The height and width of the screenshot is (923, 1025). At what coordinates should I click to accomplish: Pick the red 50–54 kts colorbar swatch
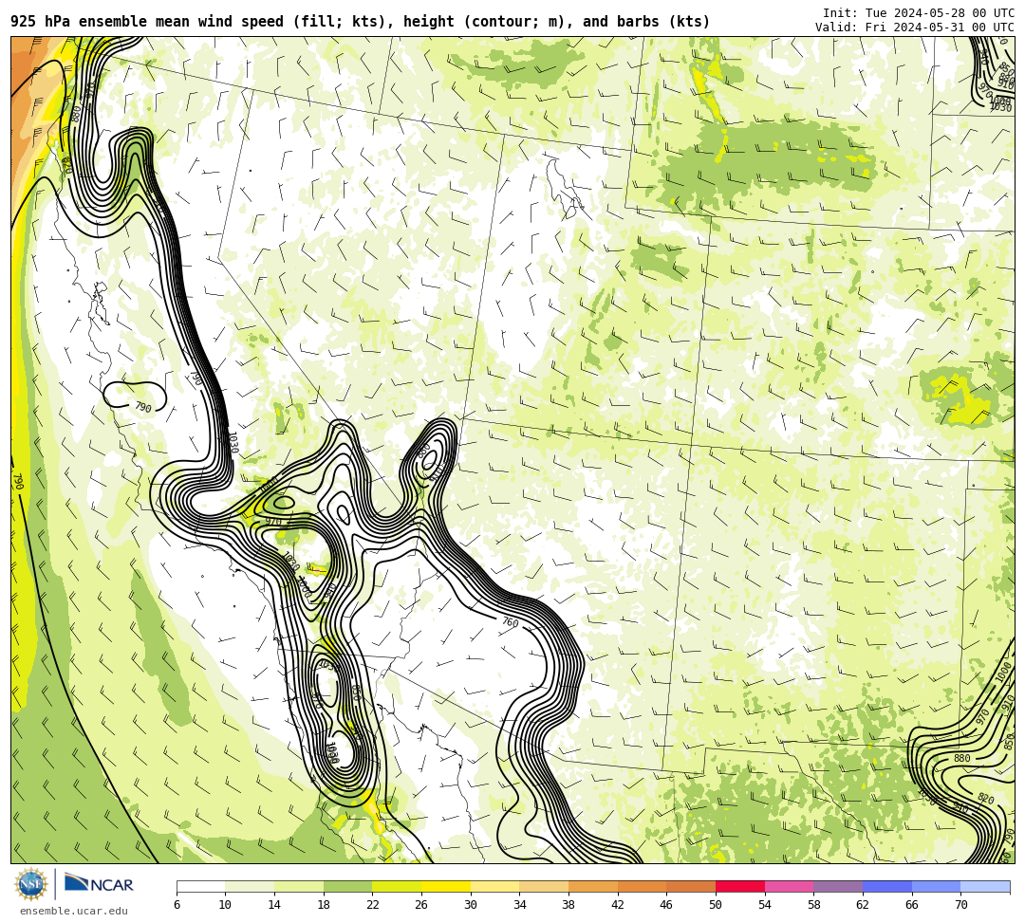pyautogui.click(x=740, y=886)
